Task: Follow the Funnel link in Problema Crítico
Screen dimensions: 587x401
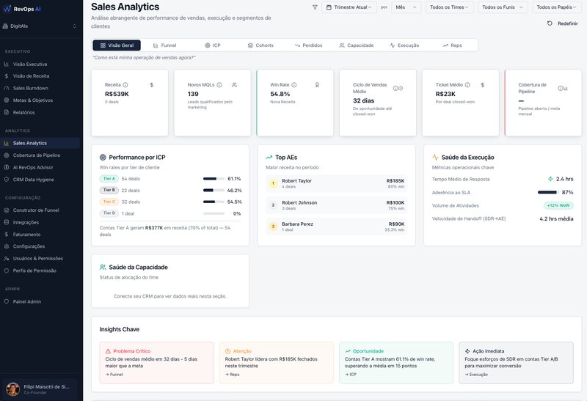Action: click(114, 375)
